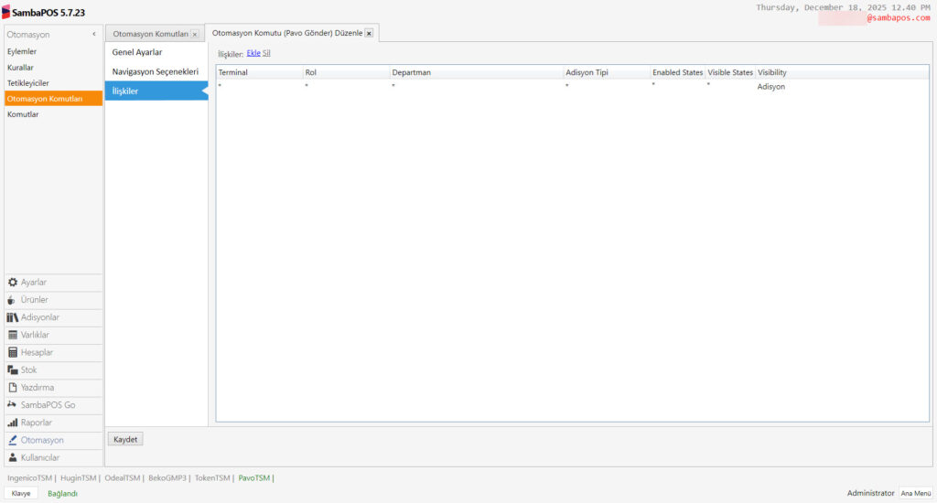This screenshot has width=937, height=503.
Task: Click Ekle link to add relation
Action: coord(253,53)
